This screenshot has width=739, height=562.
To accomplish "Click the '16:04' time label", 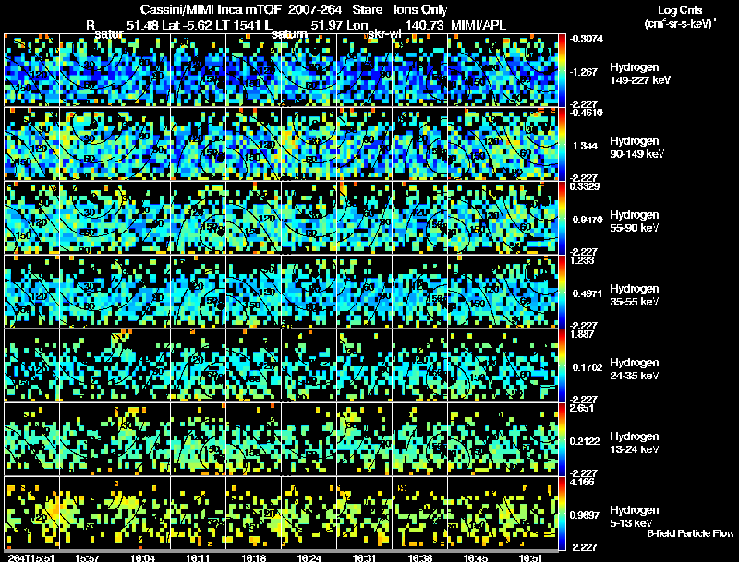I will point(143,557).
